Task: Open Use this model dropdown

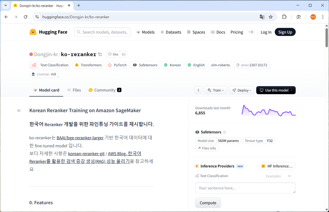Action: [276, 90]
